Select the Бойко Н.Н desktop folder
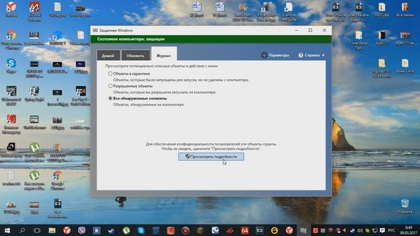The image size is (420, 236). click(x=405, y=66)
